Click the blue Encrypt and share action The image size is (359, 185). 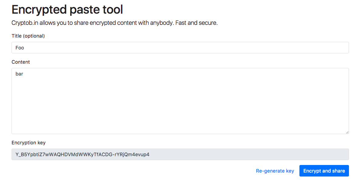coord(324,171)
